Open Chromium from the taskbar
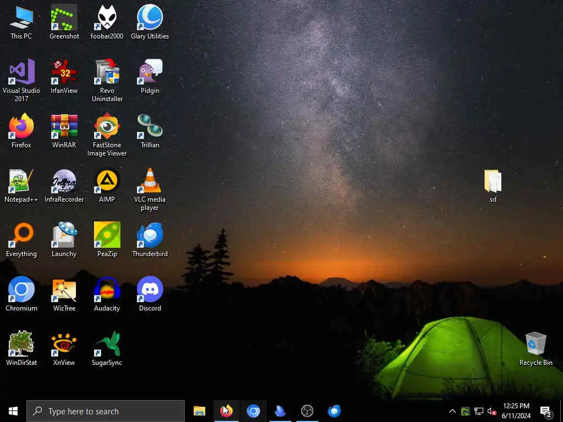The image size is (563, 422). pos(253,411)
